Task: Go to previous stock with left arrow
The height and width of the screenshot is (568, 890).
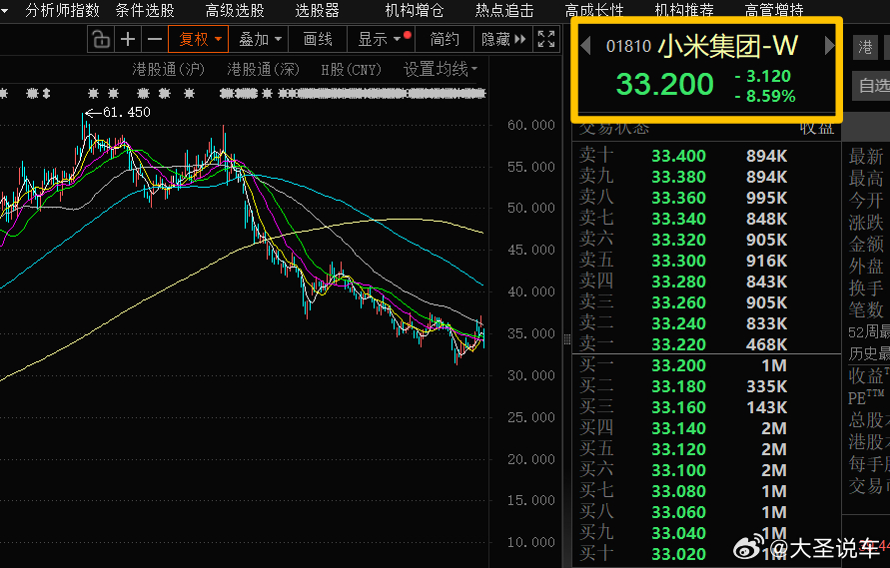Action: [586, 45]
